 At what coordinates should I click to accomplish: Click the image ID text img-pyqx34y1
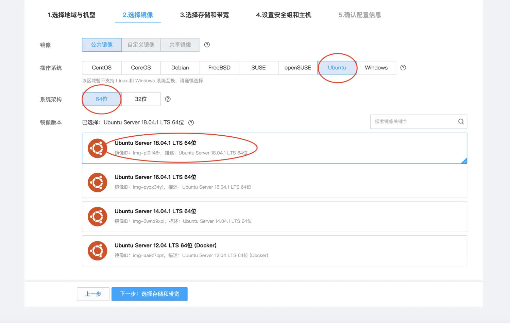click(149, 187)
